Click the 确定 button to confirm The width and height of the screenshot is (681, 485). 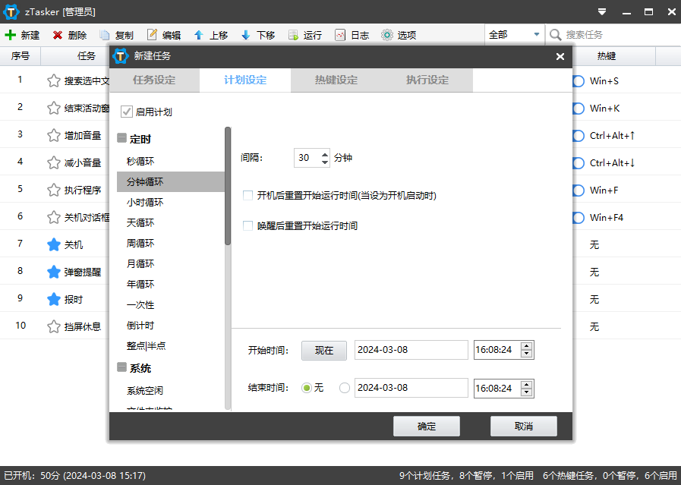pyautogui.click(x=426, y=426)
